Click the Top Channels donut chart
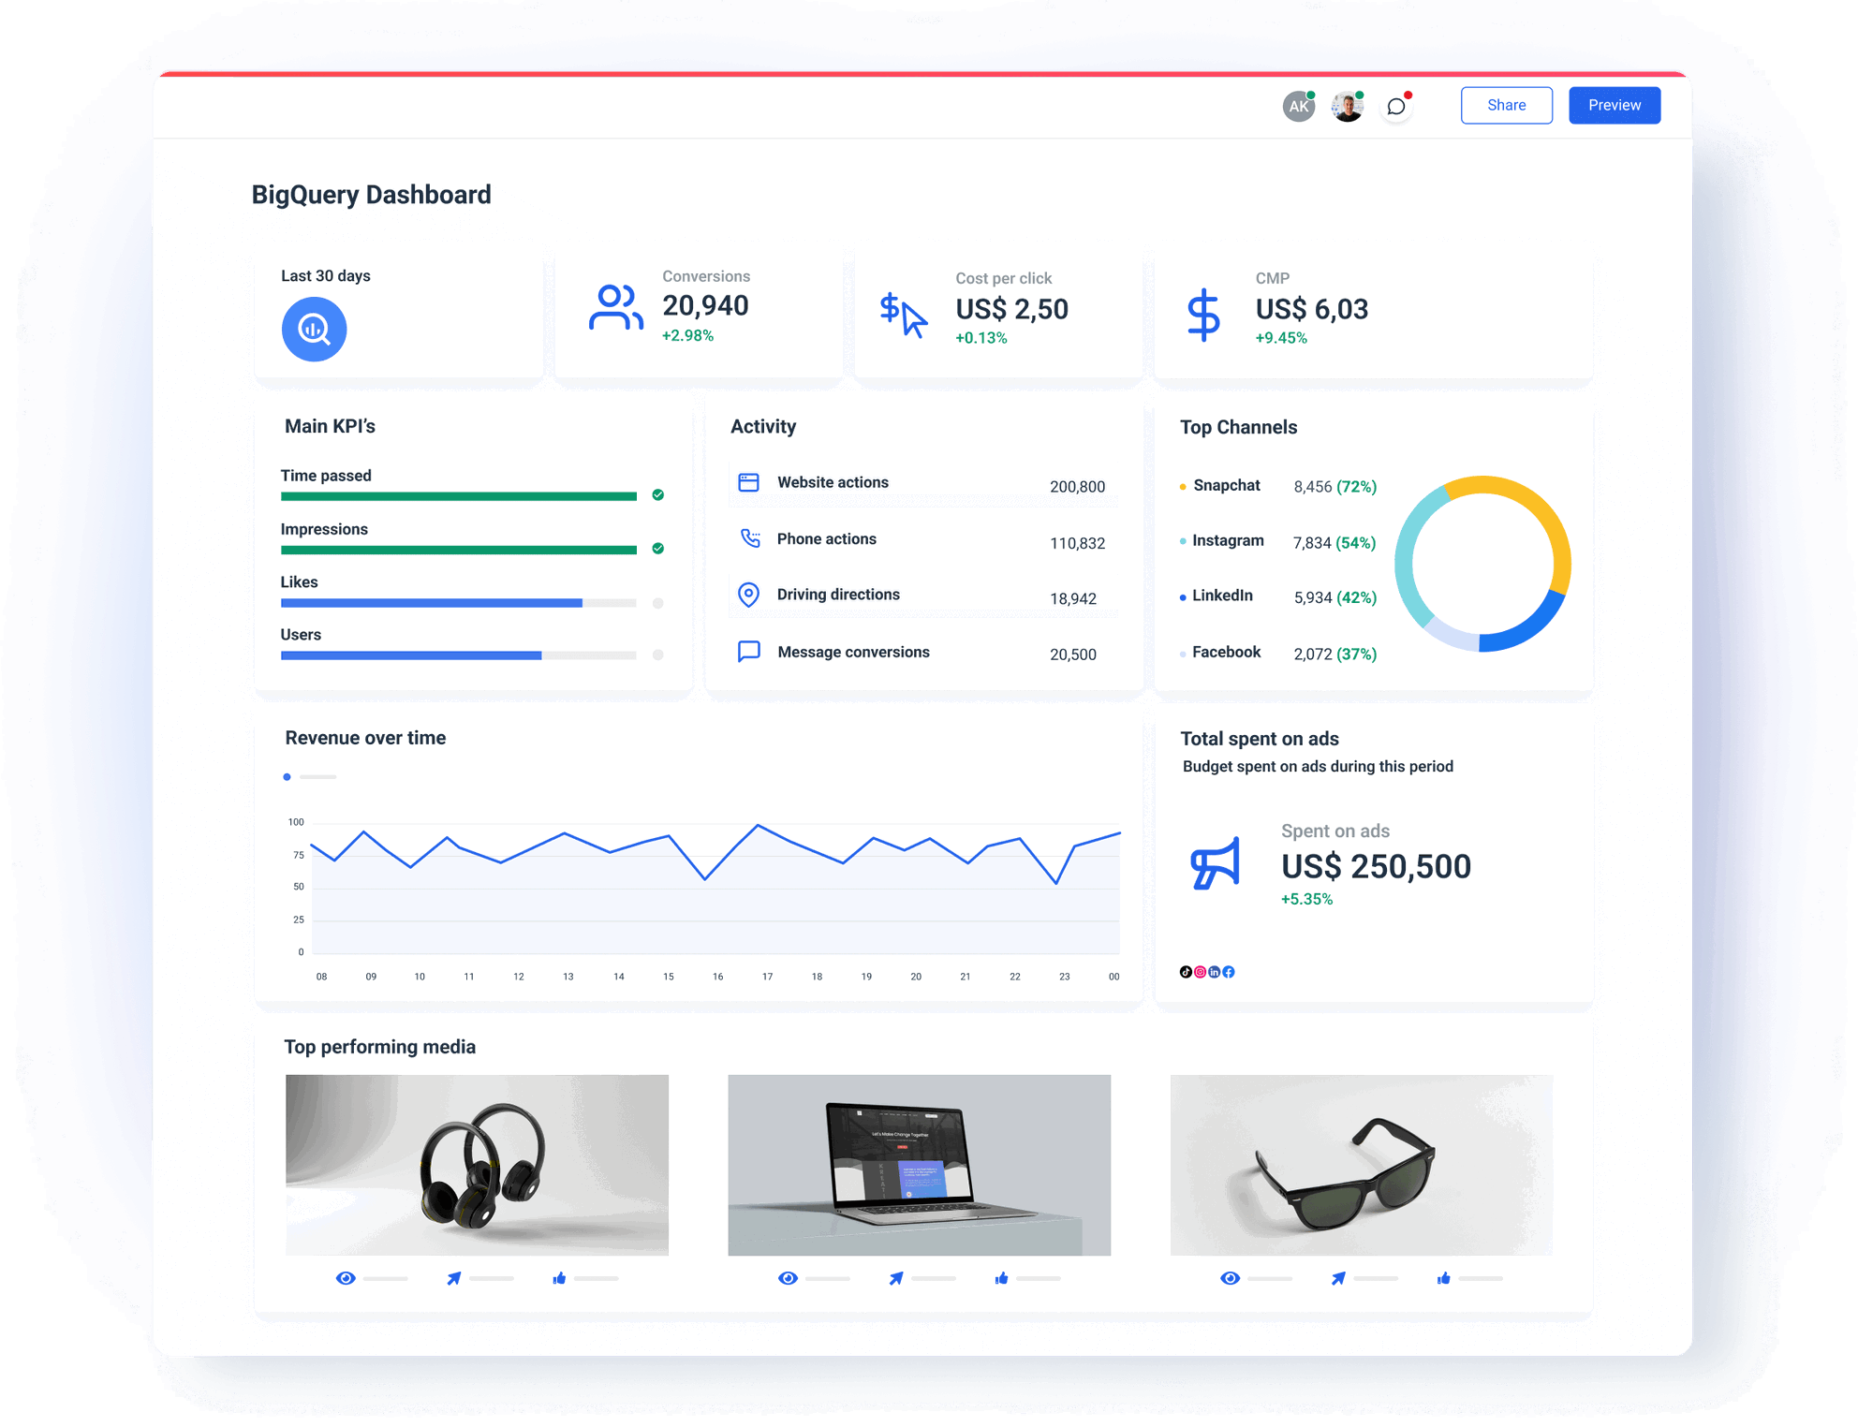The width and height of the screenshot is (1858, 1427). point(1482,564)
